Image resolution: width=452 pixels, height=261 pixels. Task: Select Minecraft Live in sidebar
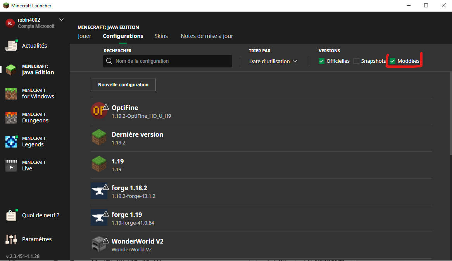[x=35, y=166]
